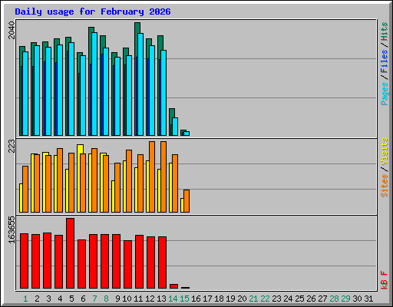Click the tallest hits bar for day 11
This screenshot has height=307, width=393.
[x=137, y=28]
